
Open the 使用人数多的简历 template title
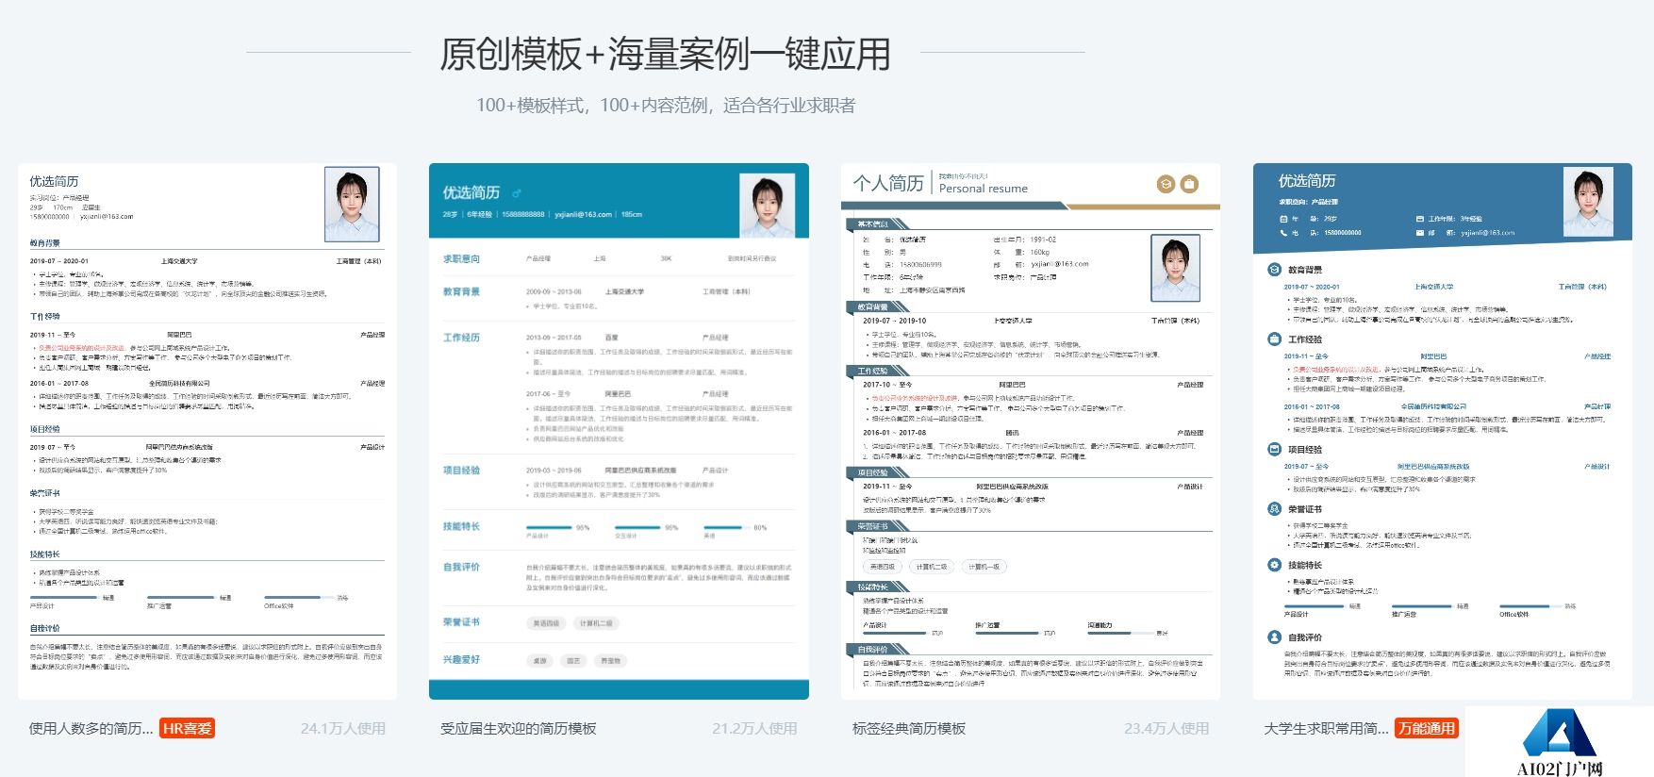point(91,728)
